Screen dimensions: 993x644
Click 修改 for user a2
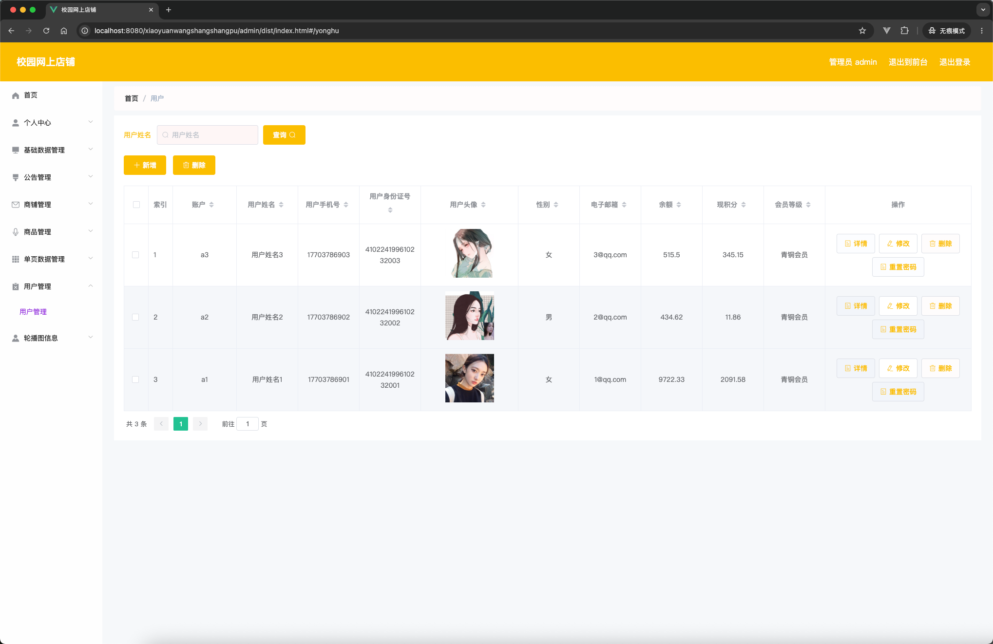coord(898,306)
